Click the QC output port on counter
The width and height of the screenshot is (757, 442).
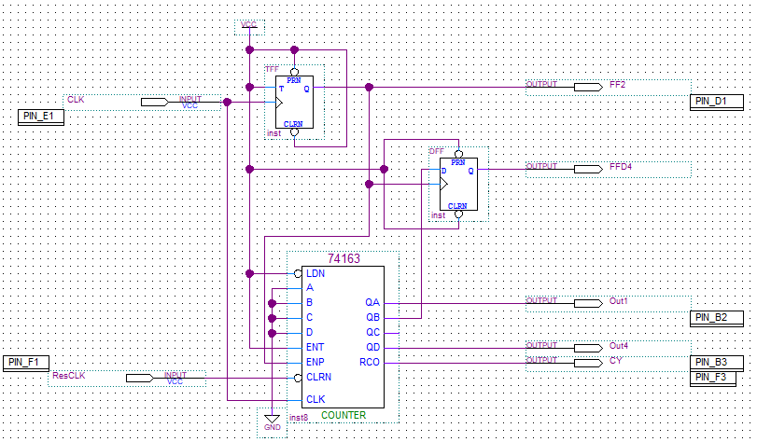pos(372,333)
